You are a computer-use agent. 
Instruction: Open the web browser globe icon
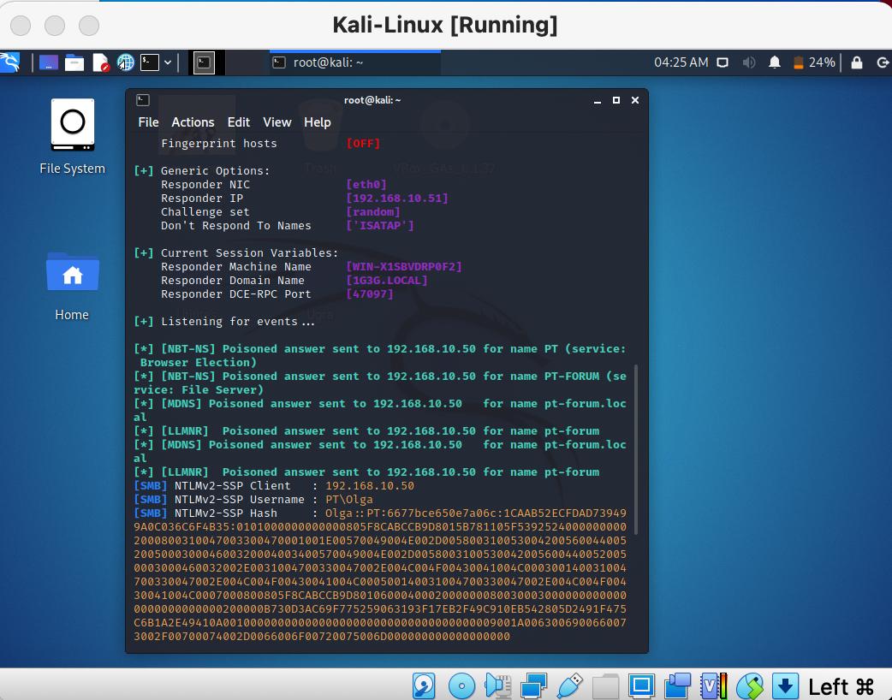click(125, 62)
